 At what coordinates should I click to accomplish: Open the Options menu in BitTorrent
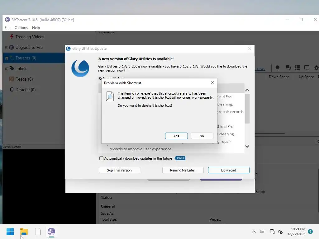[21, 28]
